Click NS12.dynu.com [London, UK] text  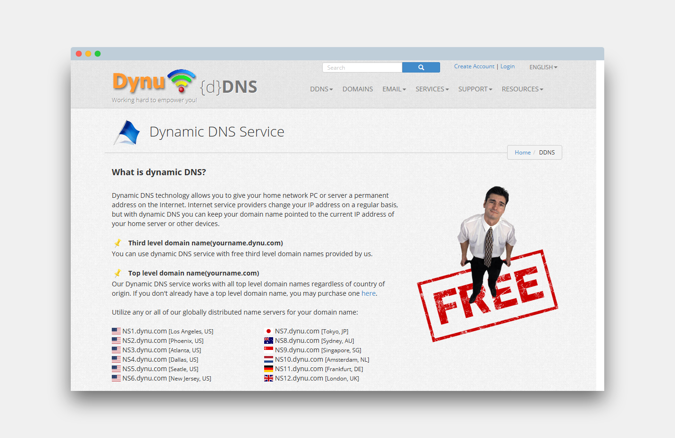pos(317,378)
